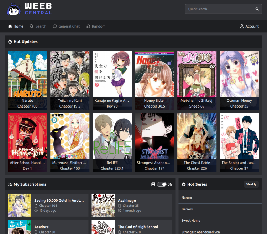The height and width of the screenshot is (234, 267).
Task: Open the General Chat menu item
Action: 66,26
